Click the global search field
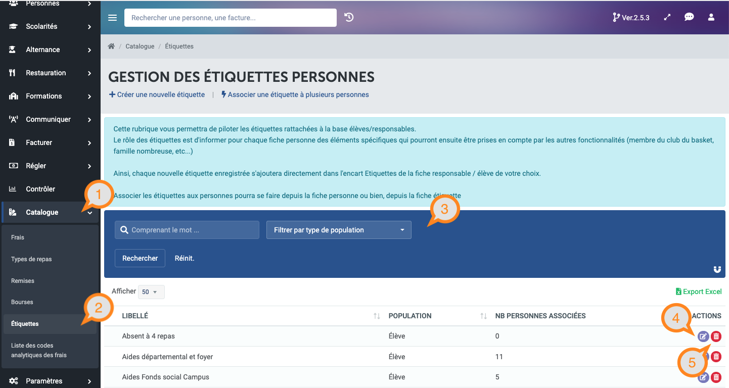 click(x=231, y=18)
